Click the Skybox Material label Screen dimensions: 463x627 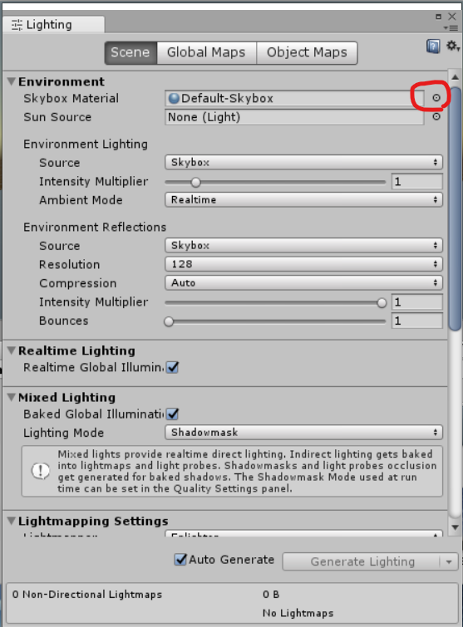click(x=71, y=98)
